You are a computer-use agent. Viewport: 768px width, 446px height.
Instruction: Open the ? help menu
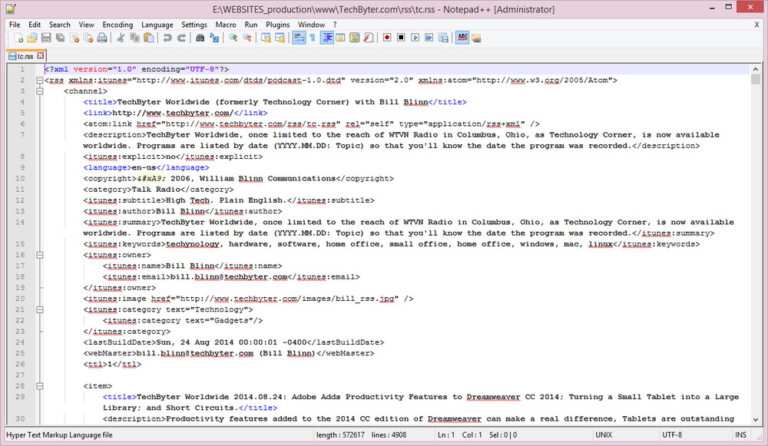(x=335, y=25)
